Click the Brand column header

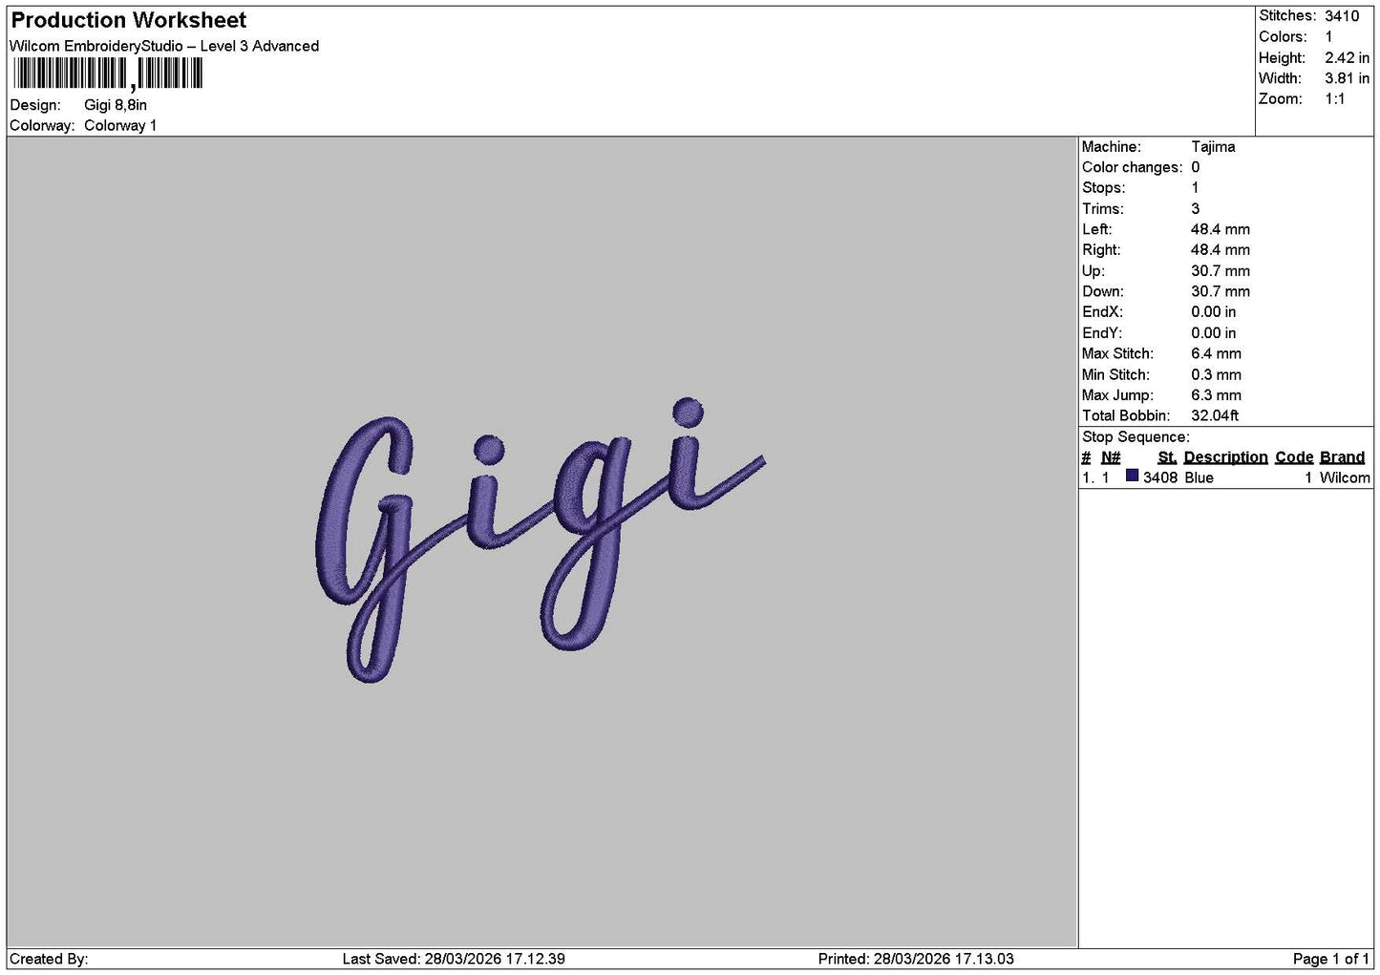[x=1342, y=457]
